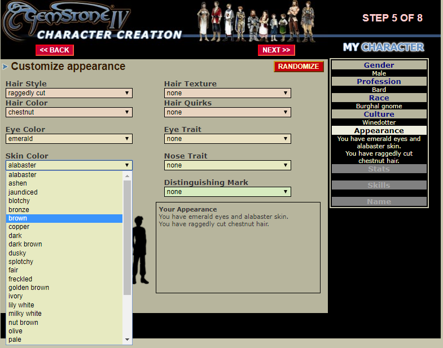Viewport: 443px width, 348px height.
Task: Select bronze skin color option
Action: (x=64, y=210)
